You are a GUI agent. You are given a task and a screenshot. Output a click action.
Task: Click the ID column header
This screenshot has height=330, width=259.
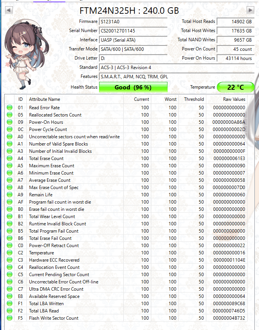tap(20, 99)
